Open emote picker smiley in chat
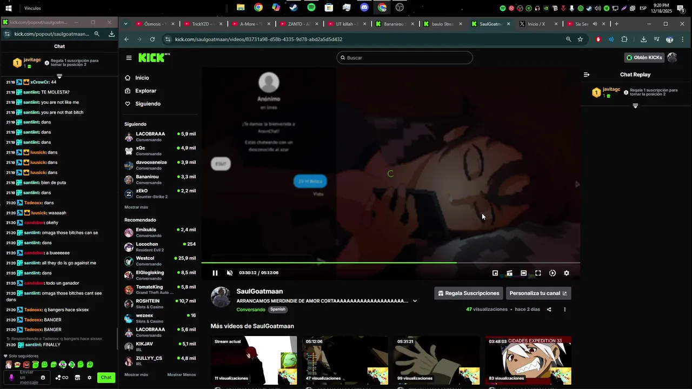 click(43, 378)
